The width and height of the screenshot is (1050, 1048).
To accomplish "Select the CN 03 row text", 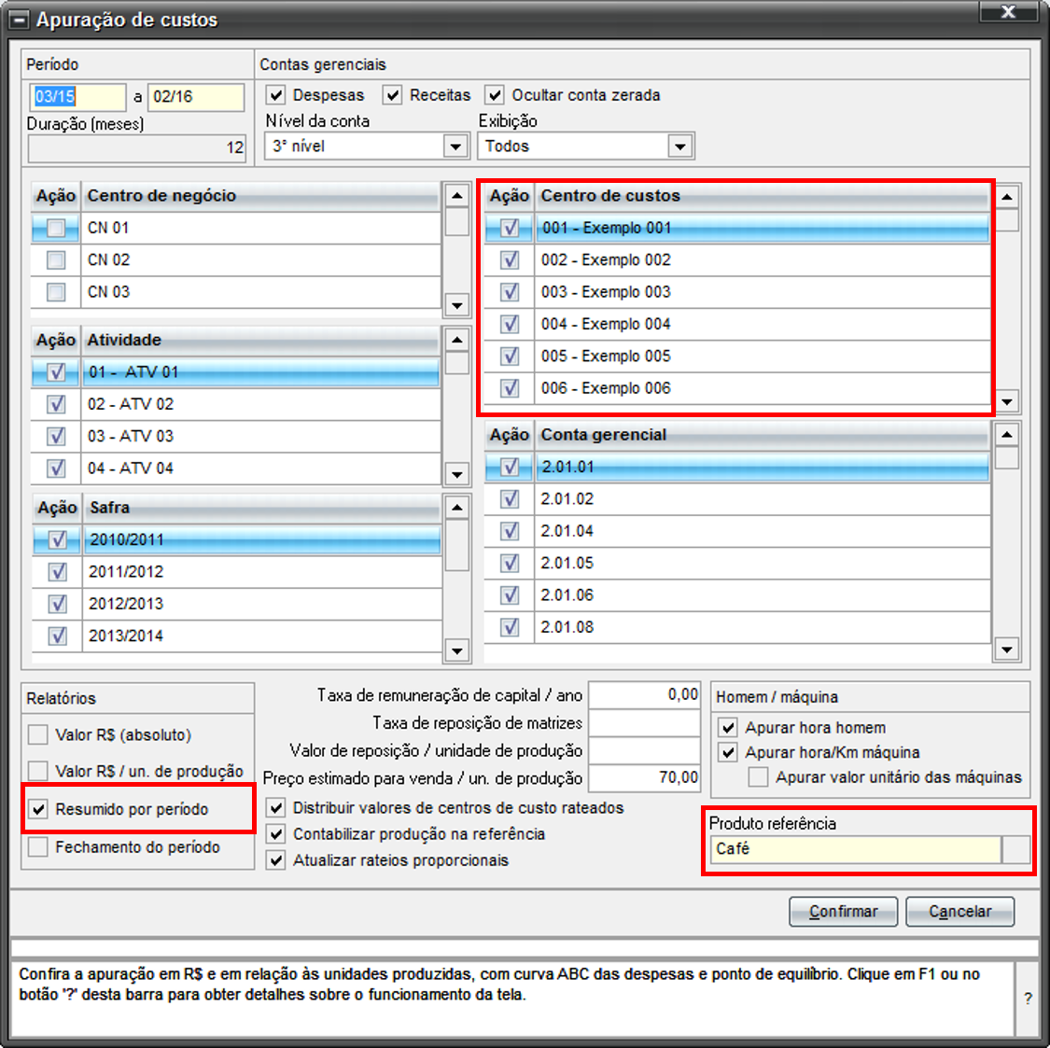I will 108,292.
